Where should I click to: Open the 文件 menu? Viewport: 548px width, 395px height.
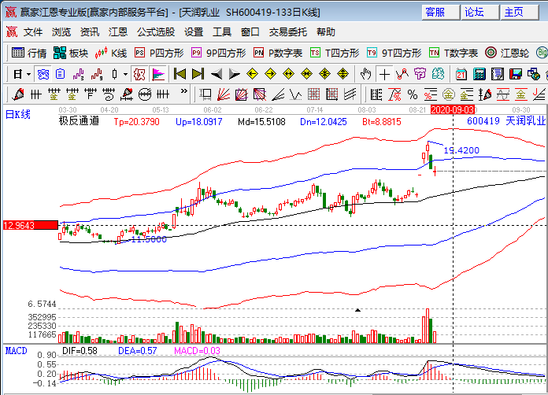pyautogui.click(x=33, y=32)
